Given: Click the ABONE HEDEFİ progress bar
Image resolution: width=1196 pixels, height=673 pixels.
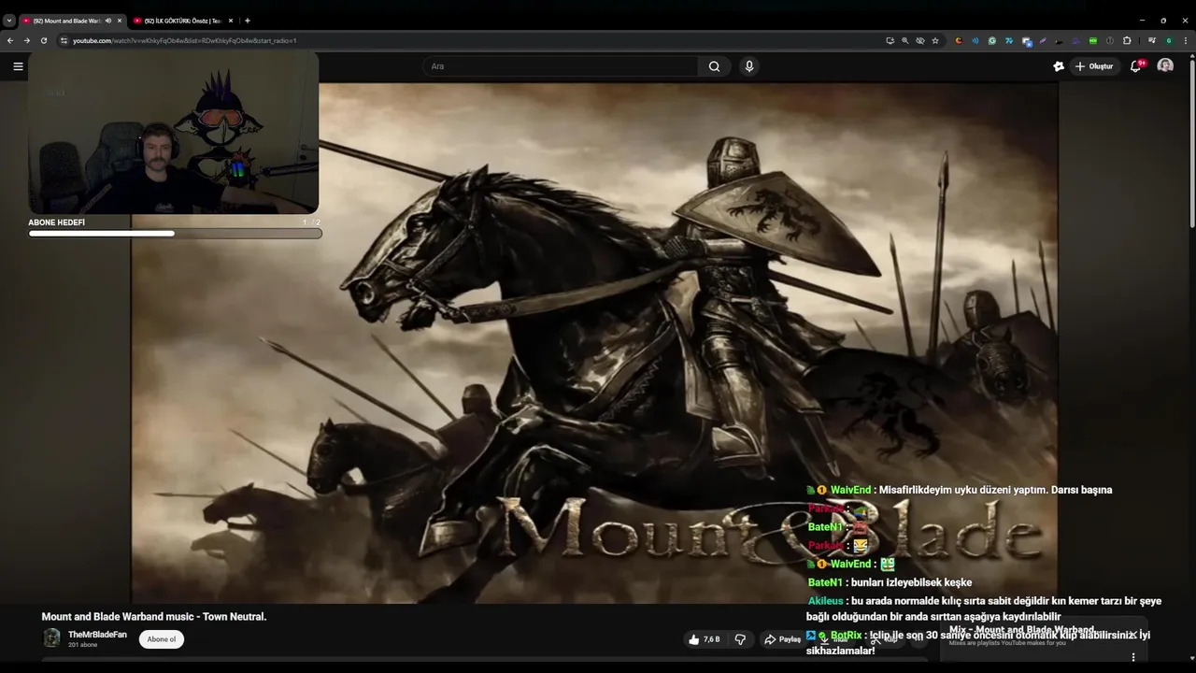Looking at the screenshot, I should (175, 233).
